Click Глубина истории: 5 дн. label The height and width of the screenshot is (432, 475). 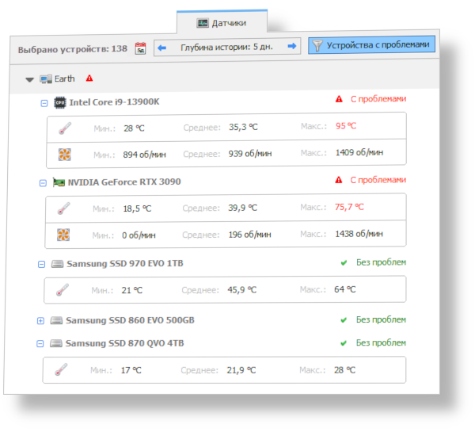point(226,47)
